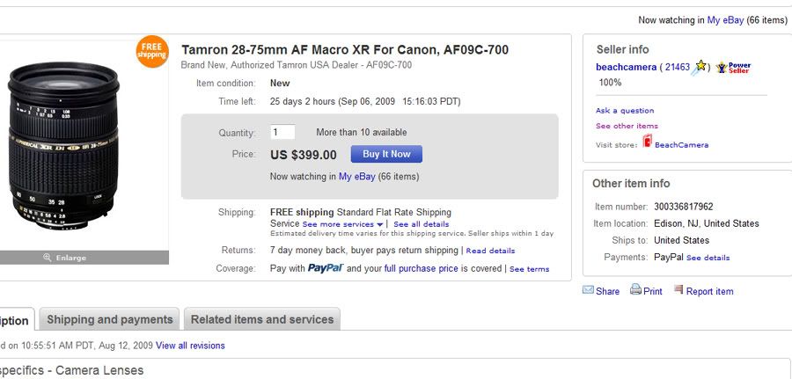Image resolution: width=792 pixels, height=379 pixels.
Task: Open the Shipping and payments tab
Action: (x=109, y=319)
